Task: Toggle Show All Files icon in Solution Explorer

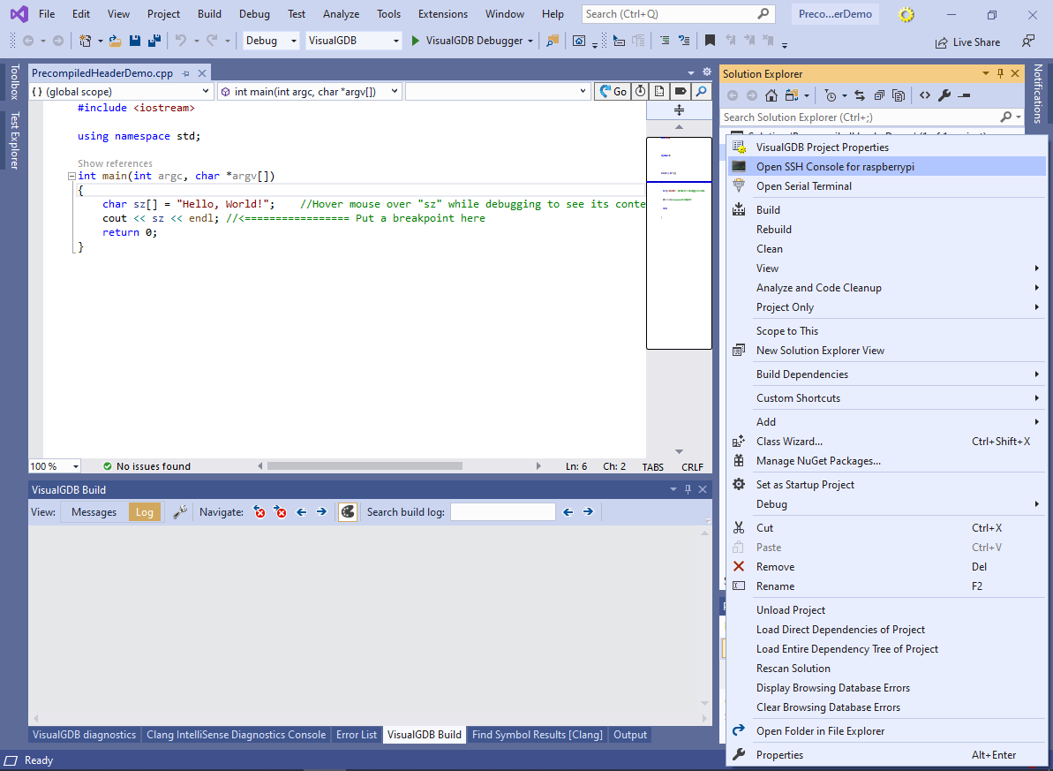Action: tap(899, 95)
